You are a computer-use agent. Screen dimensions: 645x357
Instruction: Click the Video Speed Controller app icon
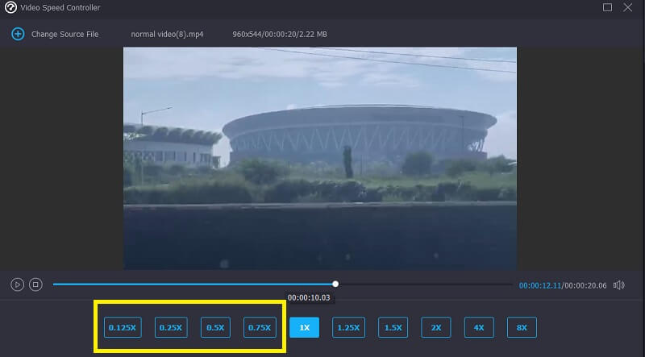coord(10,8)
